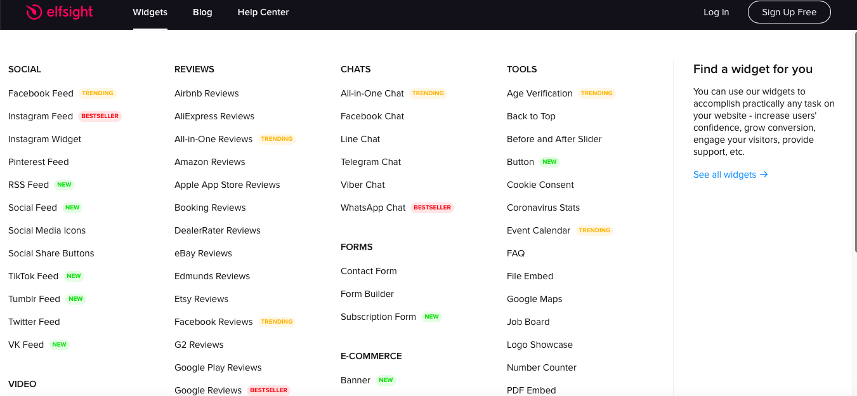Open Airbnb Reviews
Image resolution: width=857 pixels, height=396 pixels.
[x=207, y=93]
